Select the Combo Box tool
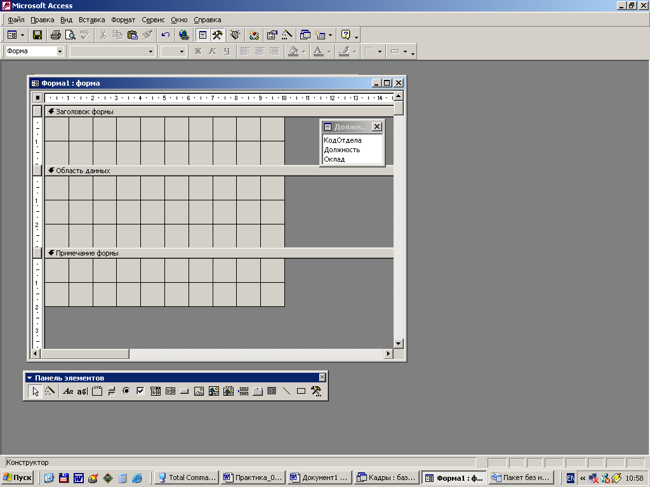Viewport: 650px width, 487px height. pyautogui.click(x=156, y=391)
